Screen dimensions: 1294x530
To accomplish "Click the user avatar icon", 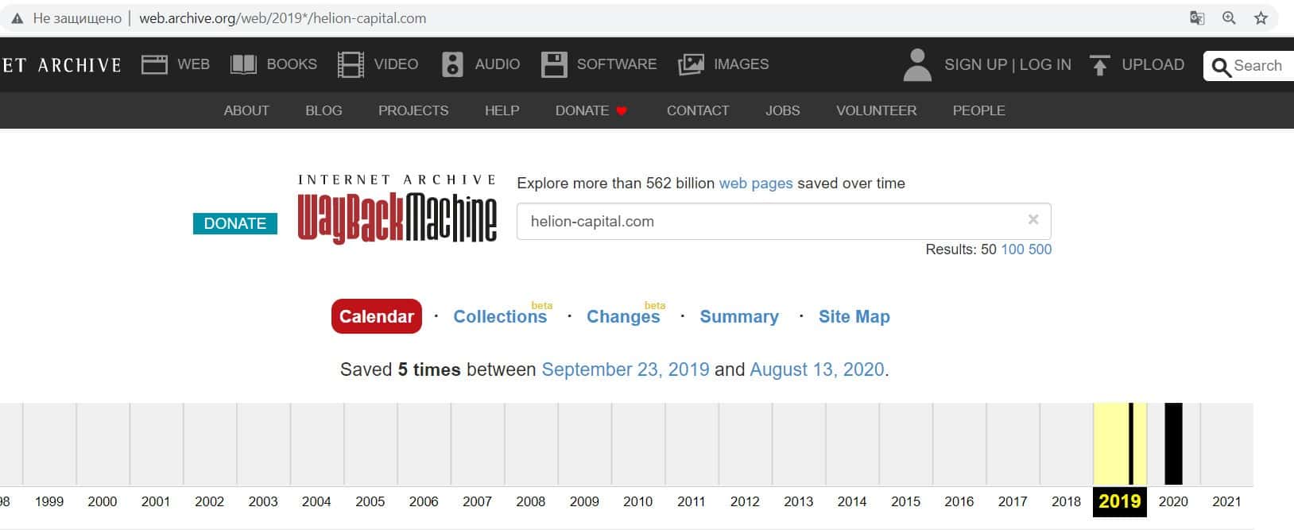I will [917, 65].
